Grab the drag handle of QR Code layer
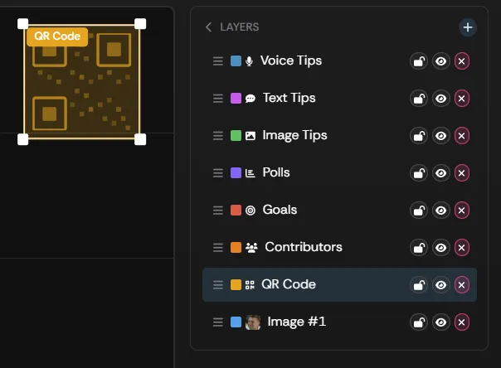Screen dimensions: 501x368 point(218,284)
